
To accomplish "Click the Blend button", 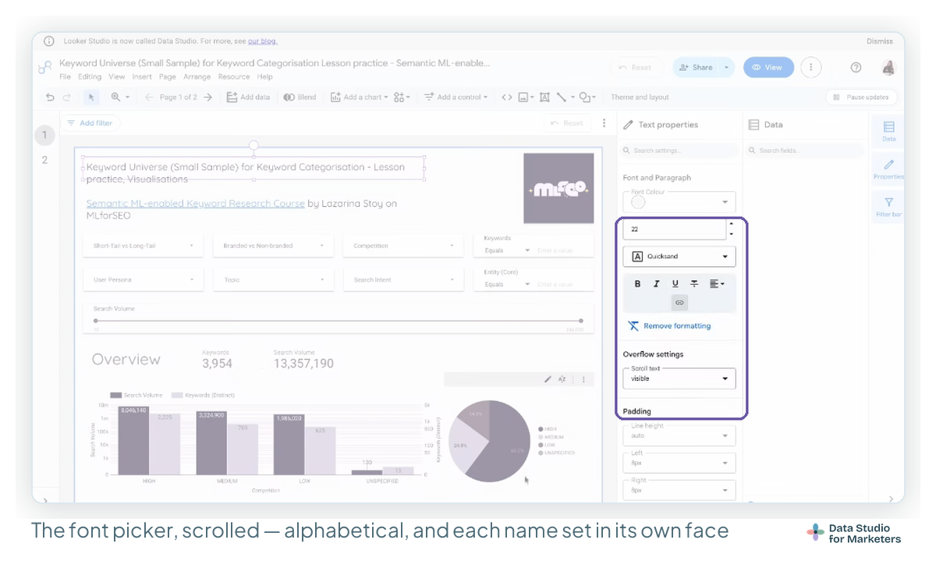I will [x=300, y=98].
